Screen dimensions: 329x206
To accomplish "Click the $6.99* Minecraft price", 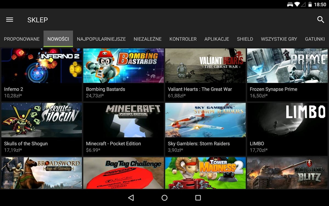I will 93,150.
